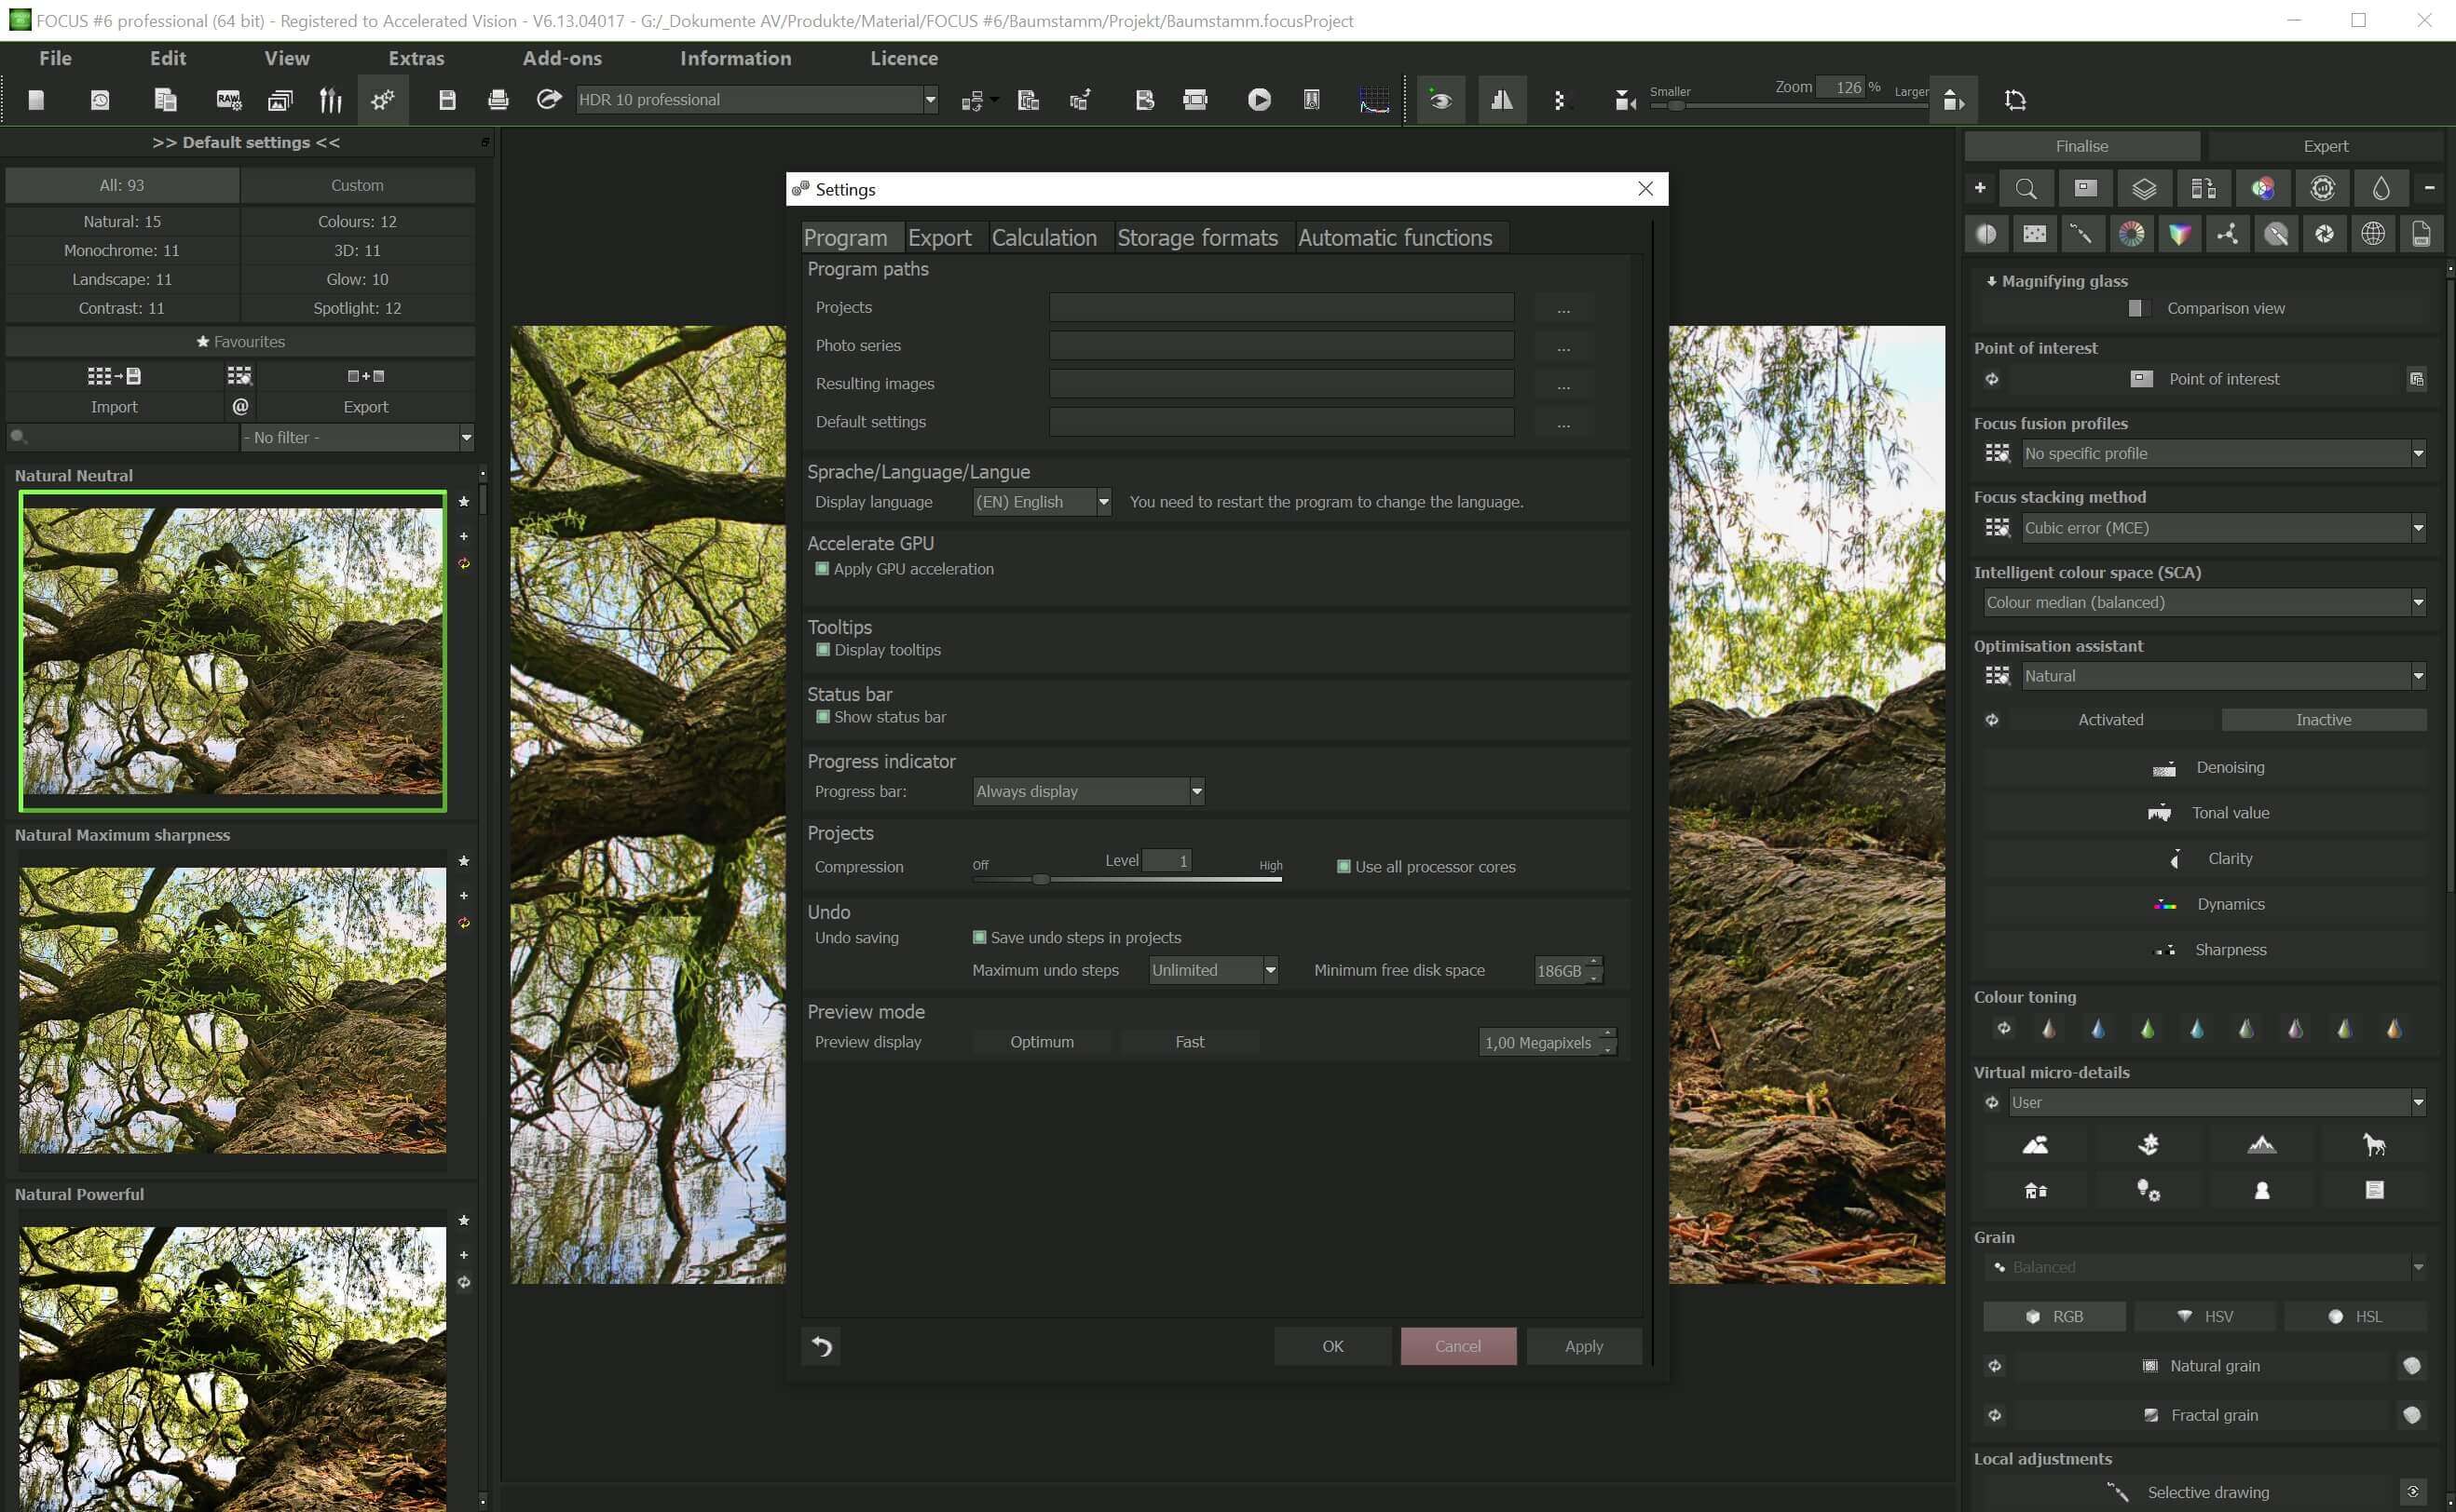
Task: Click the reset arrow icon in Settings dialog
Action: coord(823,1347)
